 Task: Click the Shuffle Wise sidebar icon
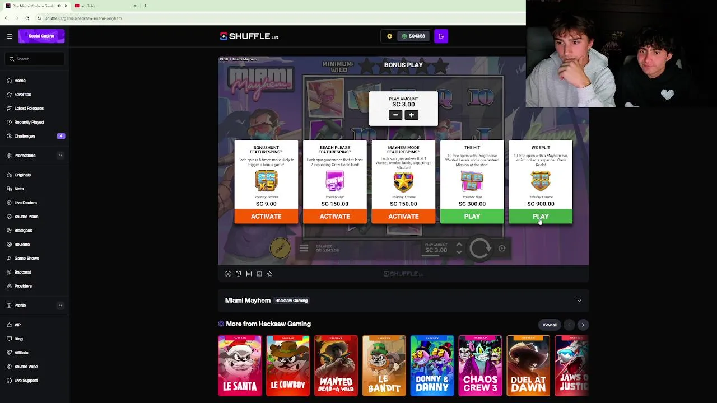(x=10, y=367)
